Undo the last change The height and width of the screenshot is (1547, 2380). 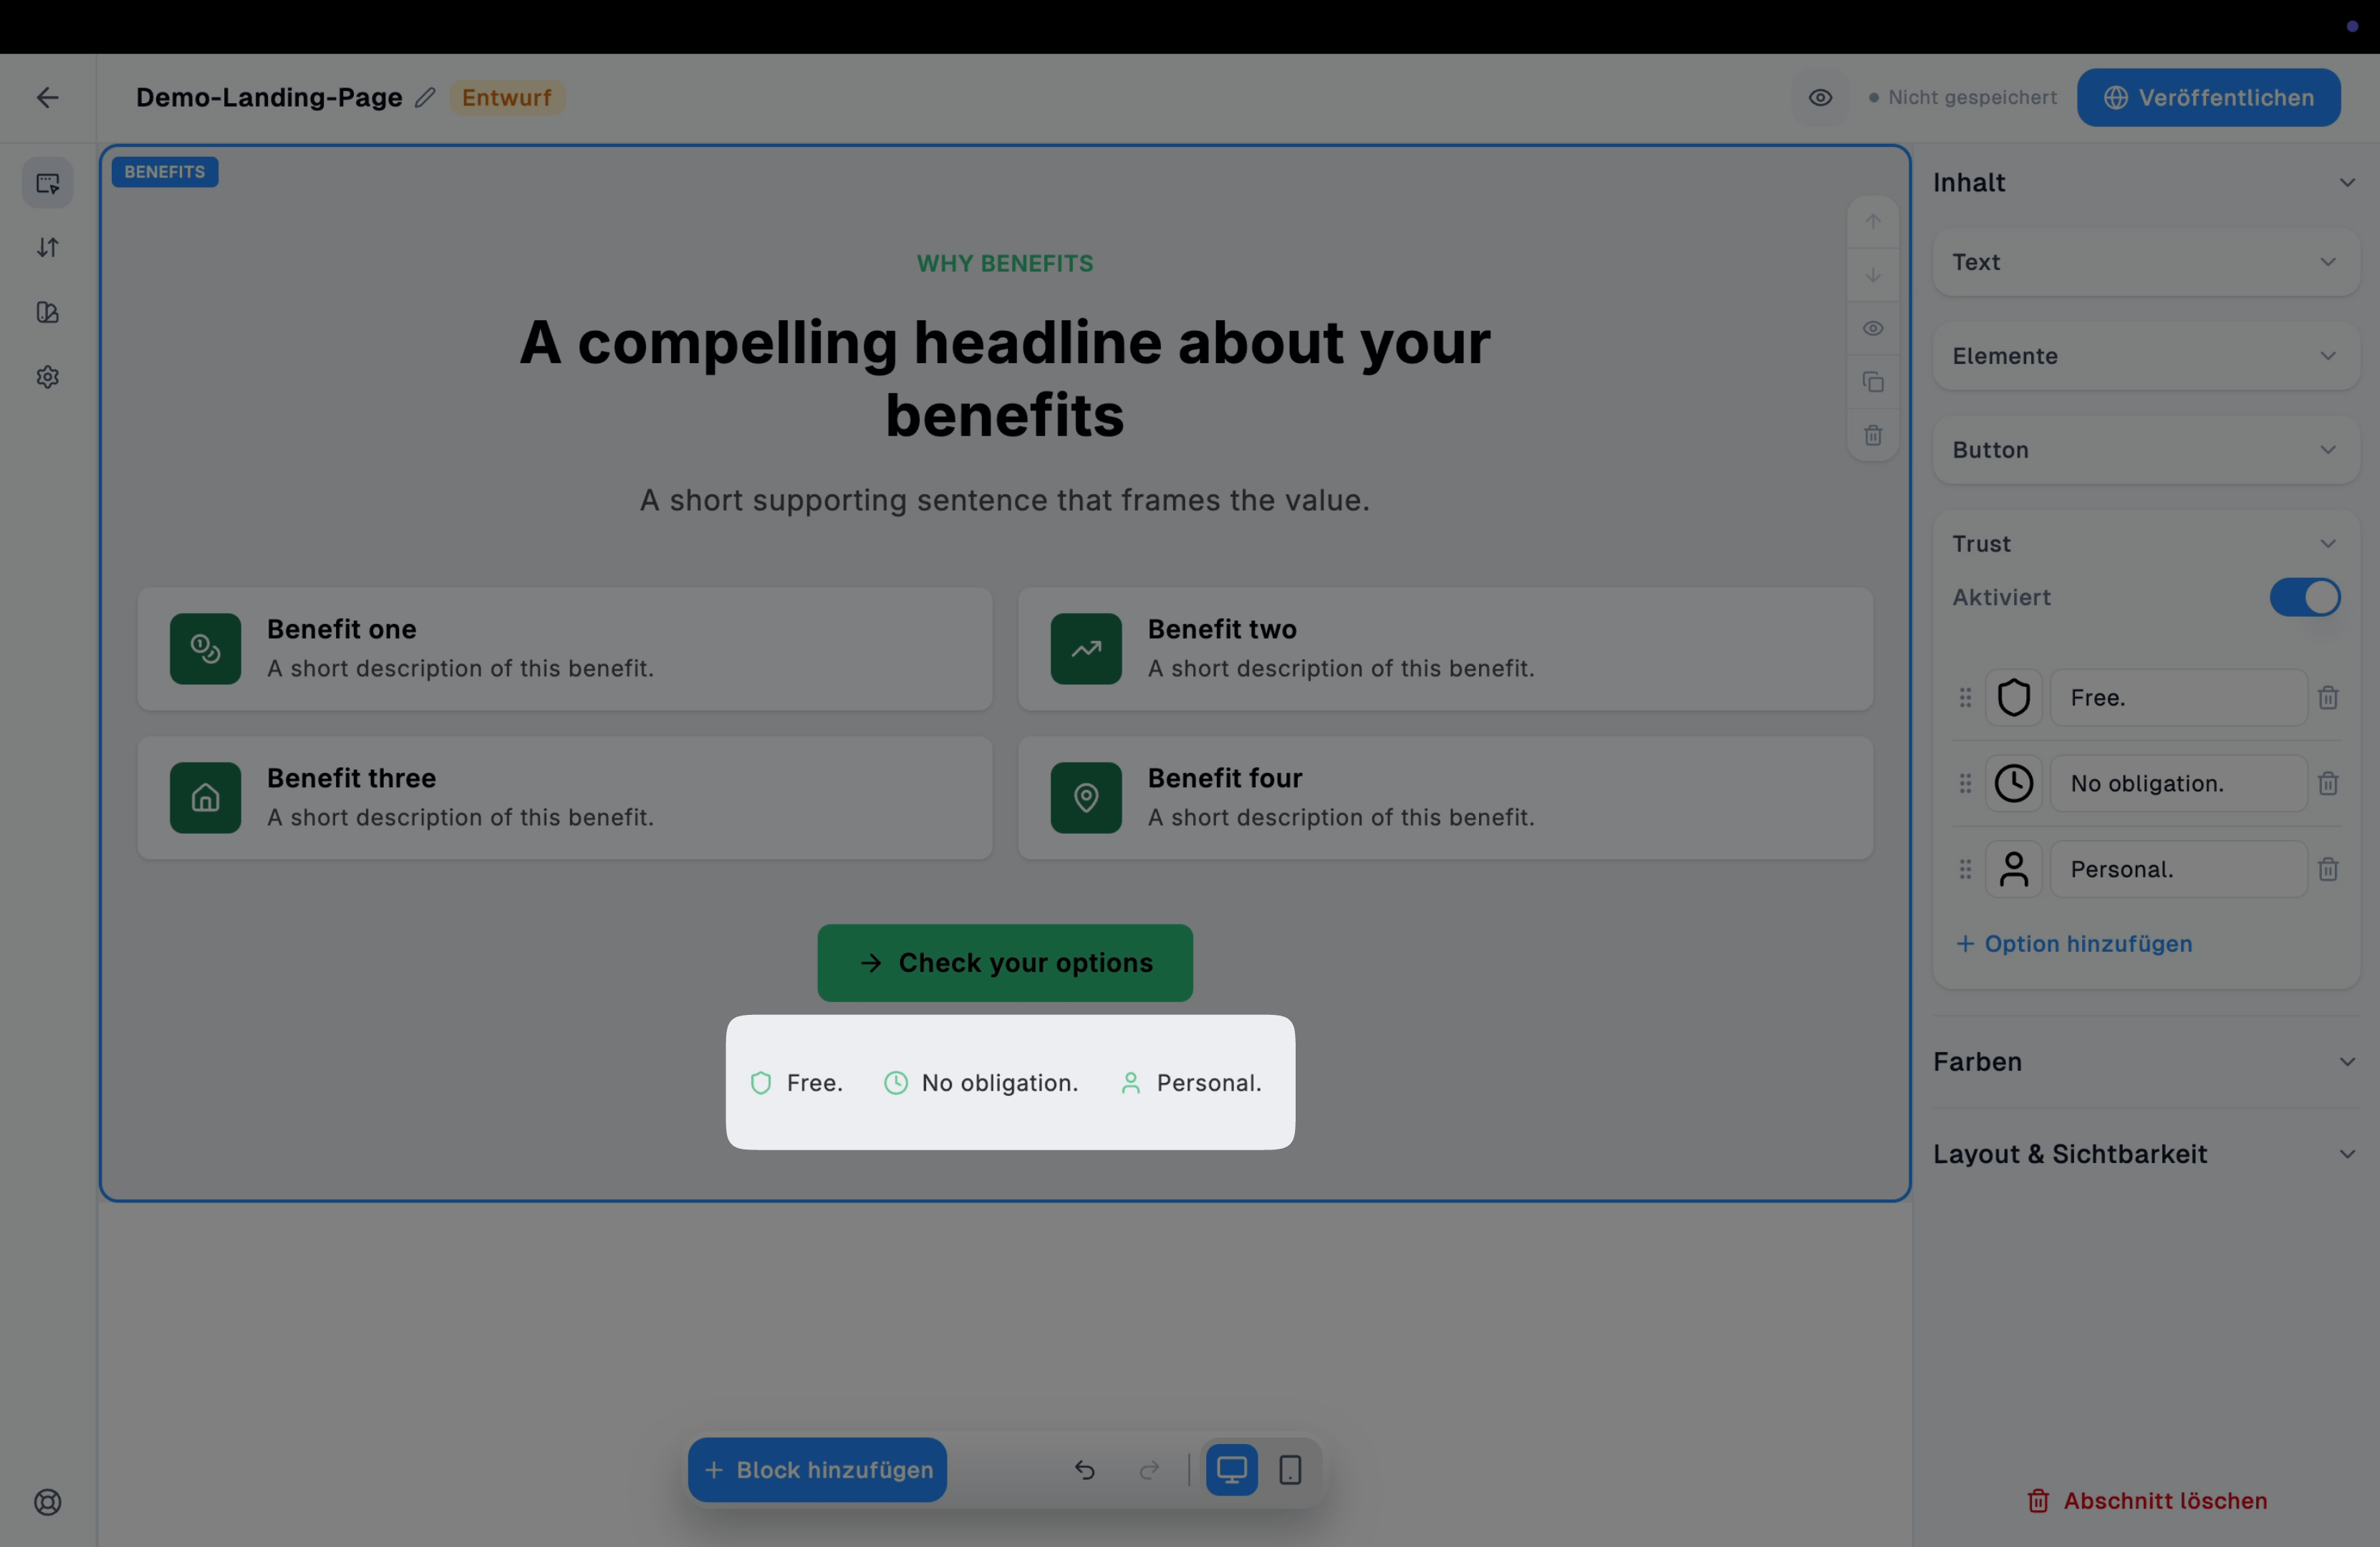(x=1085, y=1470)
